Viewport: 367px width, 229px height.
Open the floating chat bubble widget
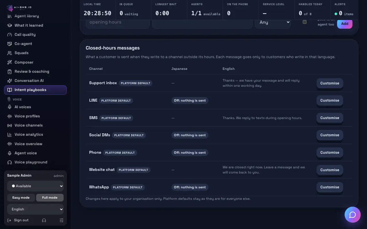pos(353,215)
